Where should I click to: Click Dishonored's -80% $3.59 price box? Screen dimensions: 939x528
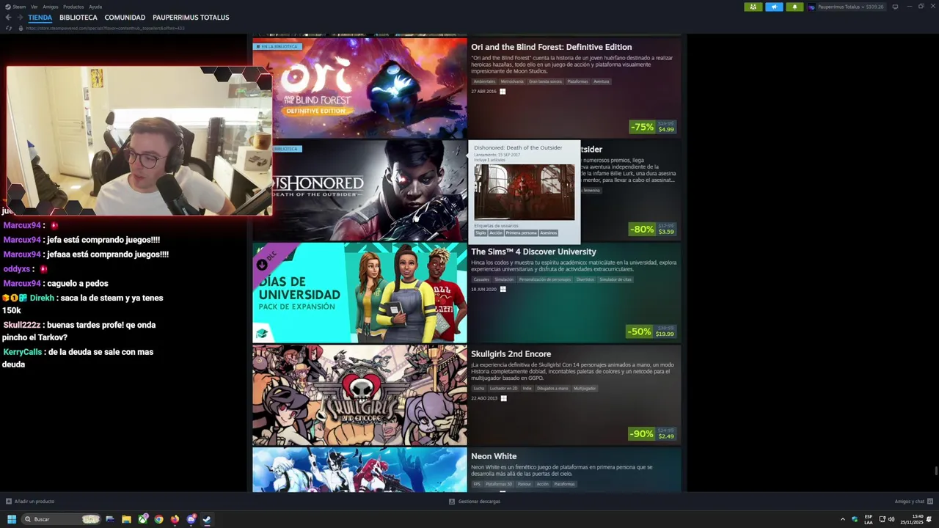pos(653,230)
